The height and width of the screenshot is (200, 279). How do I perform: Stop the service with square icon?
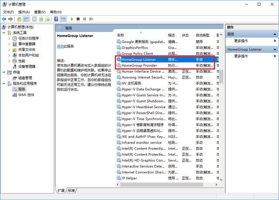tap(78, 19)
